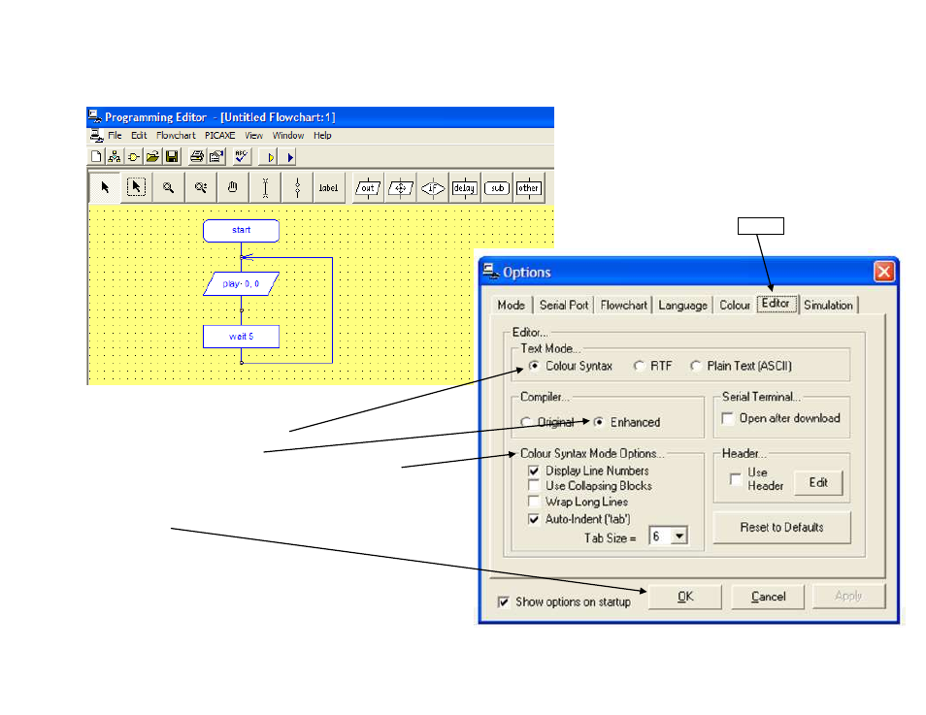Click the Apply button
926x715 pixels.
pyautogui.click(x=848, y=597)
